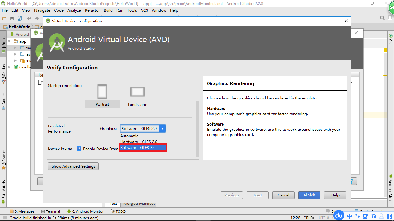Open the 2: Favorites side tab
394x221 pixels.
click(4, 160)
